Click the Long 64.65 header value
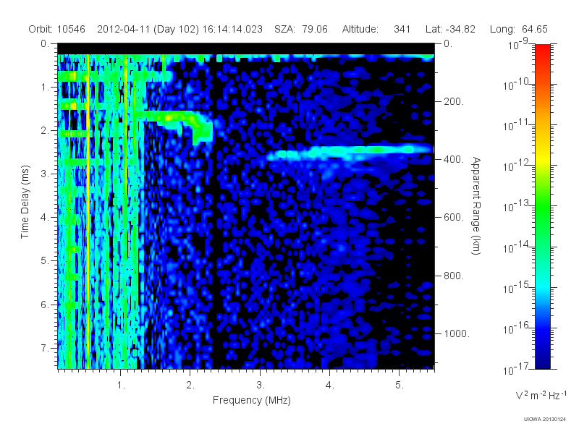Viewport: 579px width, 434px height. pyautogui.click(x=519, y=29)
